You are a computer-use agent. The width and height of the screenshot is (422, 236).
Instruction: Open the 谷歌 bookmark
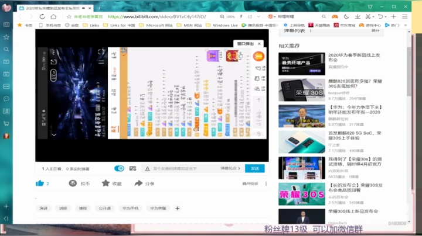[x=72, y=25]
